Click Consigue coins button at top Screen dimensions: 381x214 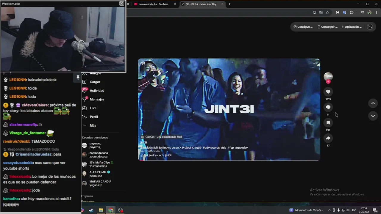tap(303, 27)
